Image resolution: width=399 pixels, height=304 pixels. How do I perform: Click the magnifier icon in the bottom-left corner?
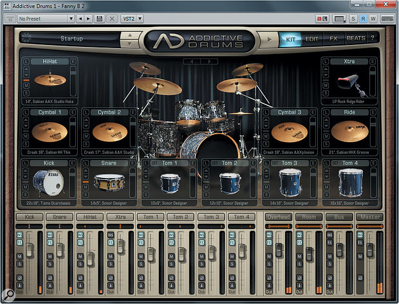pyautogui.click(x=8, y=295)
